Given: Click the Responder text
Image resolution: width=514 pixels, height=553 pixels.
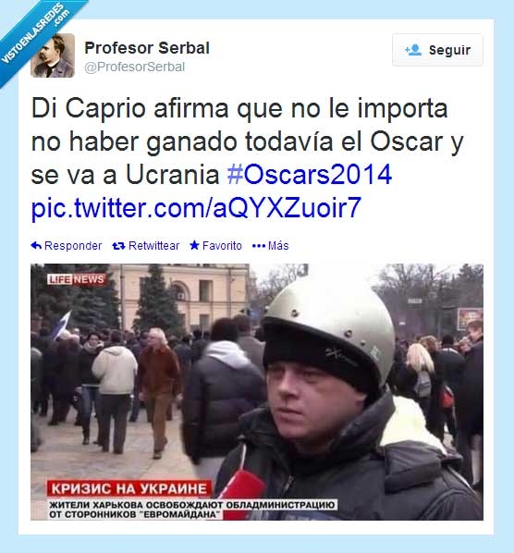Looking at the screenshot, I should coord(73,245).
